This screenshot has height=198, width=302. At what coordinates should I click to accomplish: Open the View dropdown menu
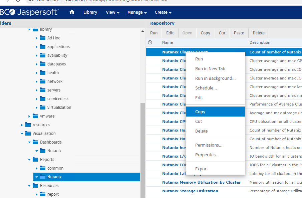pos(112,12)
